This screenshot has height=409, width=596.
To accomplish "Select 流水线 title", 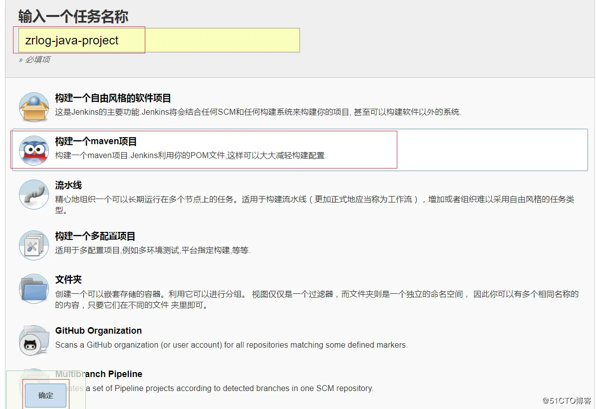I will click(x=68, y=186).
